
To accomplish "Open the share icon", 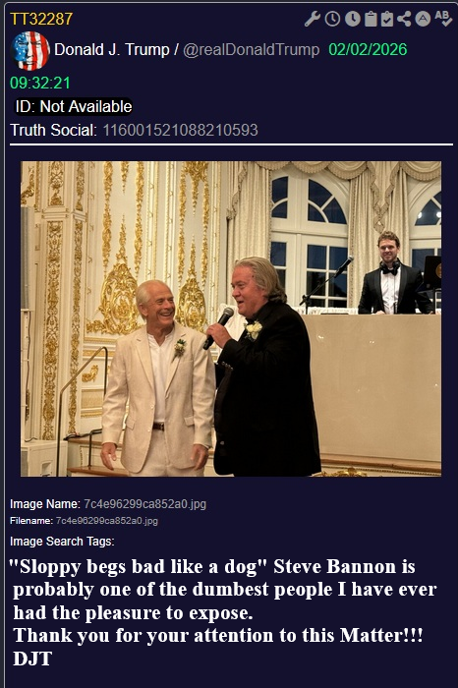I will click(x=404, y=19).
